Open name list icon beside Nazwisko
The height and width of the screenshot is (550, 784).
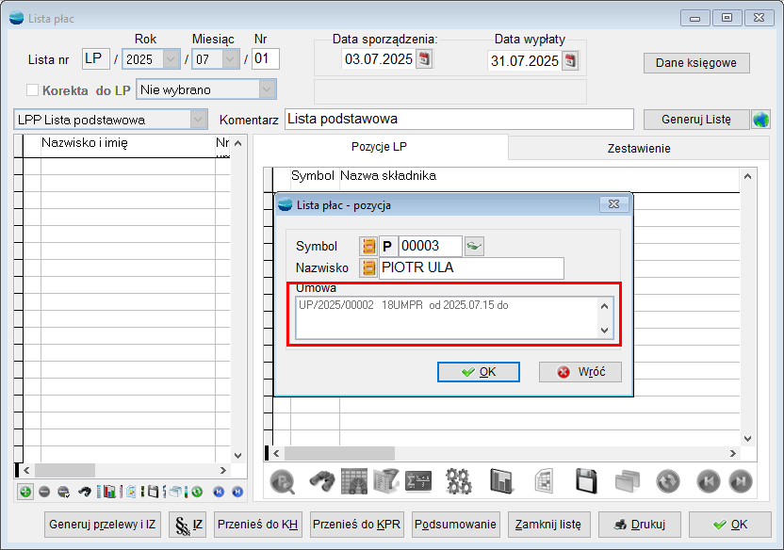(368, 267)
